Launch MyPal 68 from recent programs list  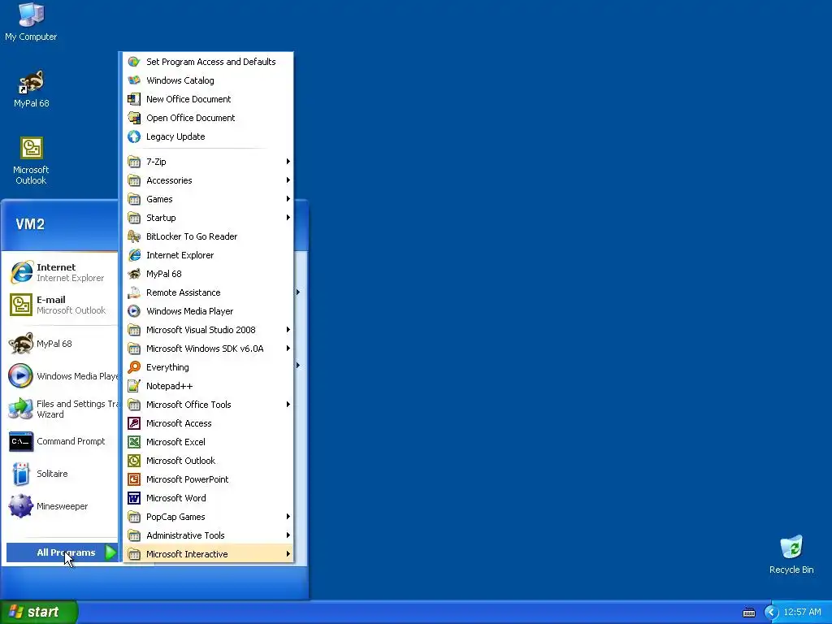pyautogui.click(x=60, y=344)
